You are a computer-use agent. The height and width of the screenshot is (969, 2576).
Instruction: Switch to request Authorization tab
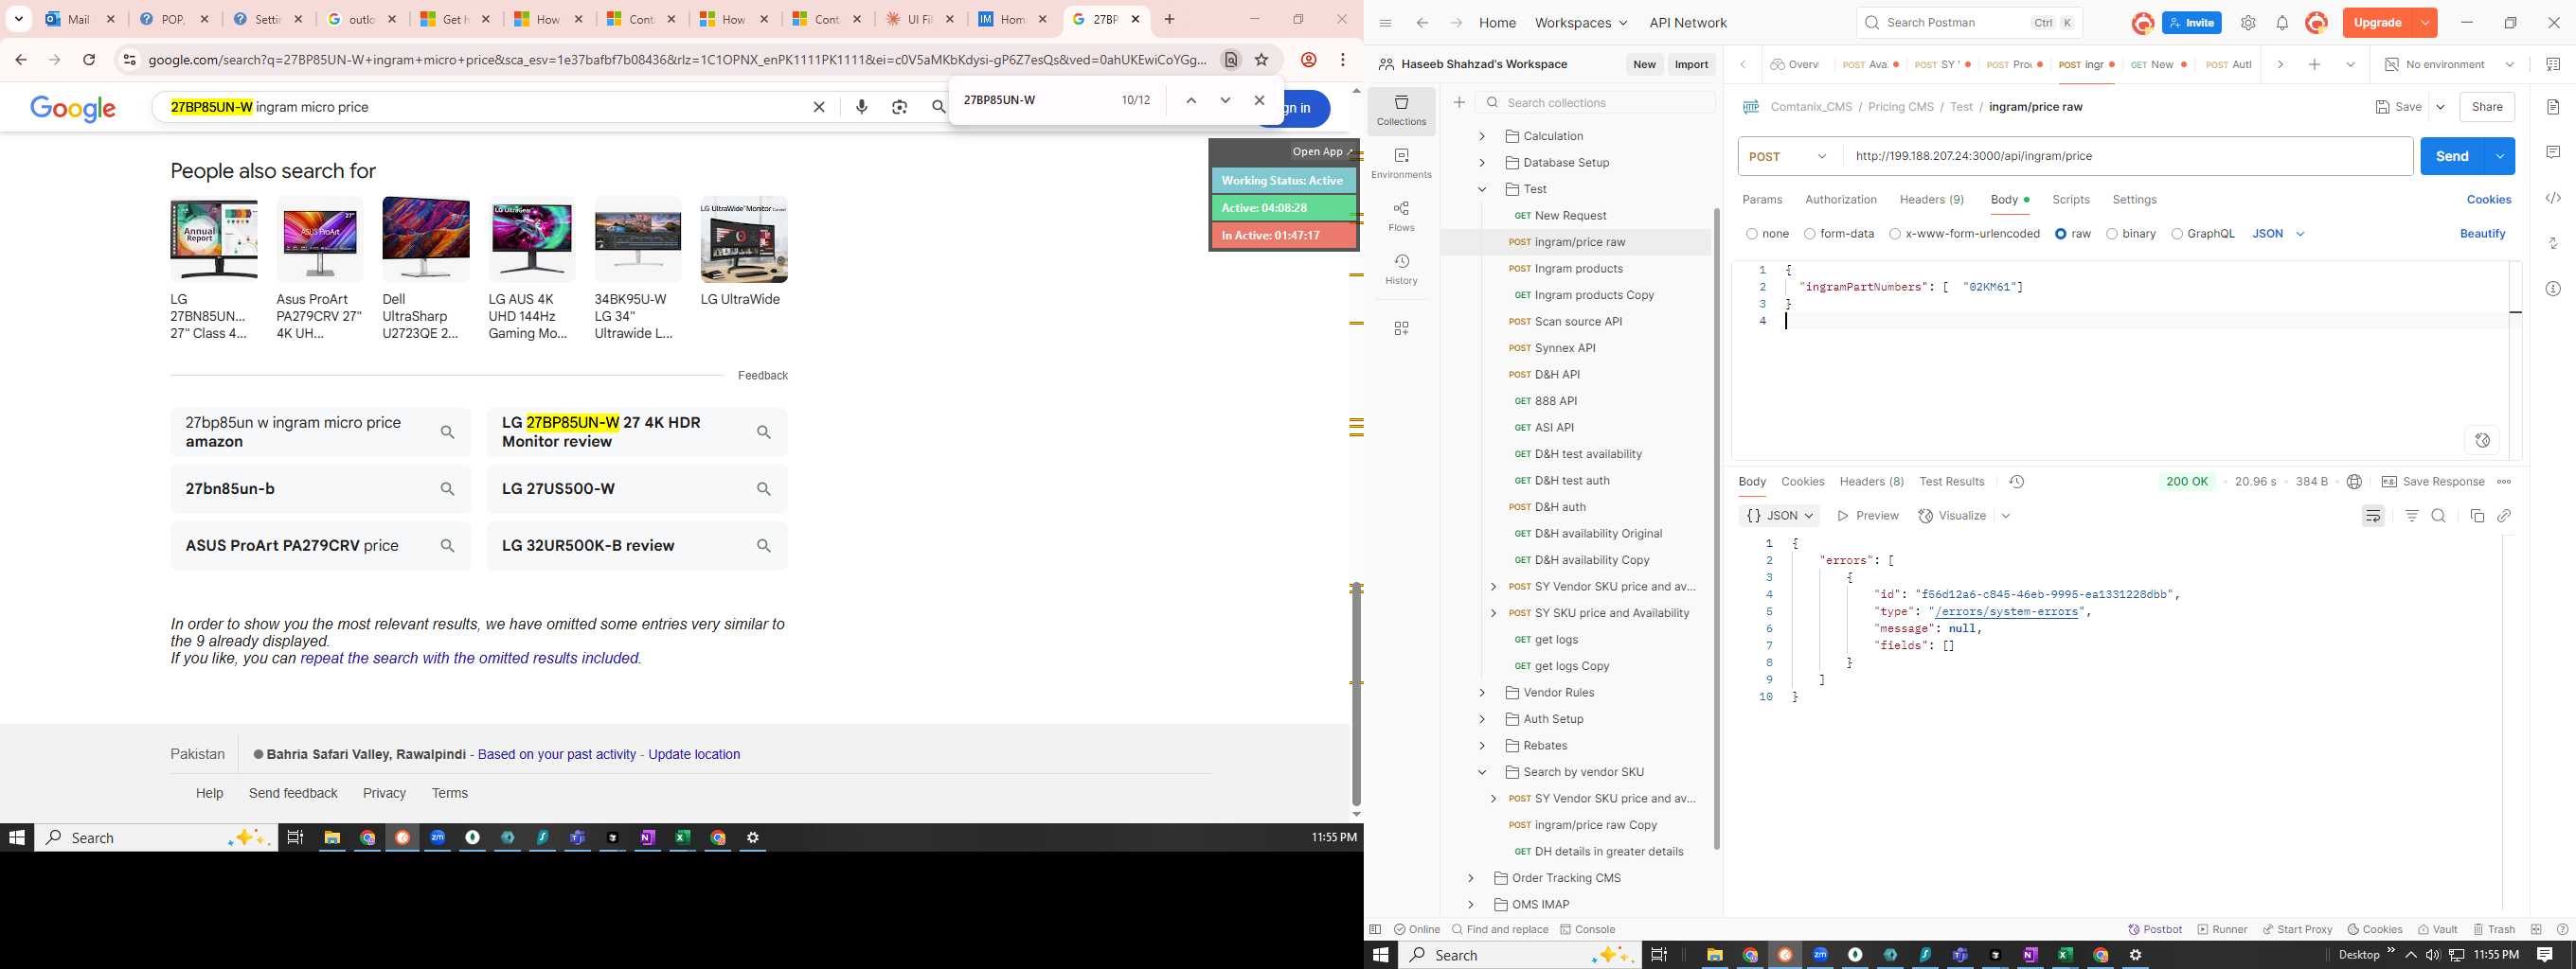click(x=1840, y=200)
